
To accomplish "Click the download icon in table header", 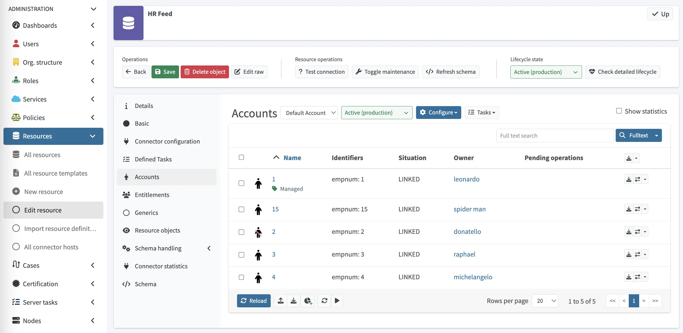I will click(x=629, y=158).
